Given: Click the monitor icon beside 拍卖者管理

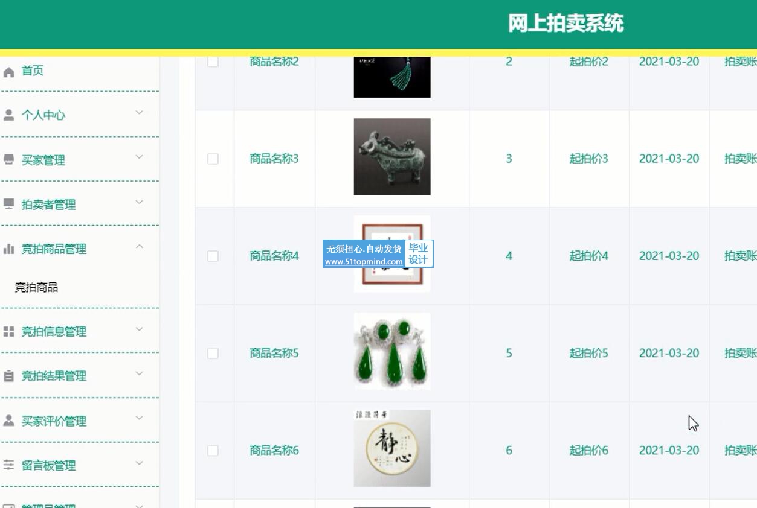Looking at the screenshot, I should point(9,204).
